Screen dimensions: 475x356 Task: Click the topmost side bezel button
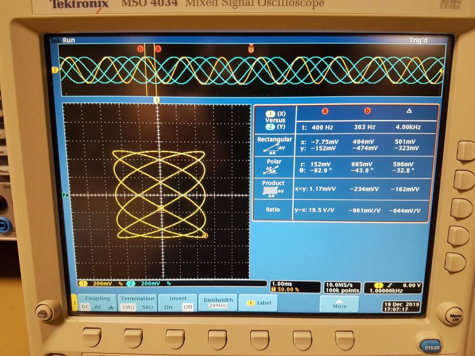465,151
